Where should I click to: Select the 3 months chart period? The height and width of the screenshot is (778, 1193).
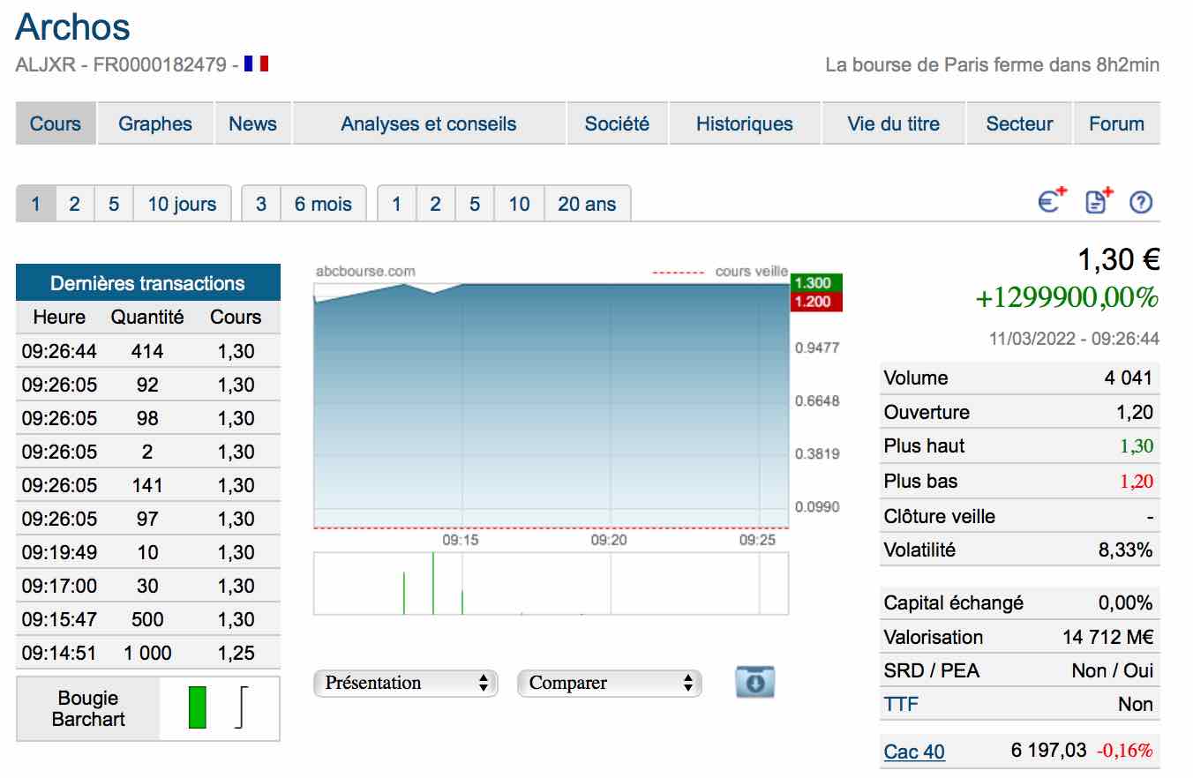point(261,204)
